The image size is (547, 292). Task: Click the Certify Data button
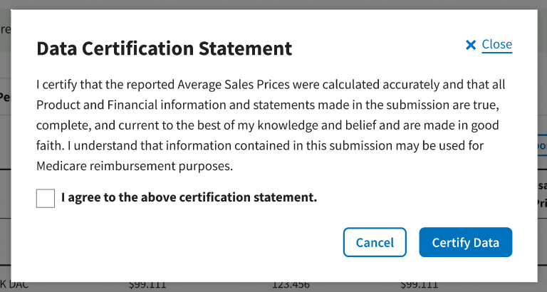click(x=465, y=242)
